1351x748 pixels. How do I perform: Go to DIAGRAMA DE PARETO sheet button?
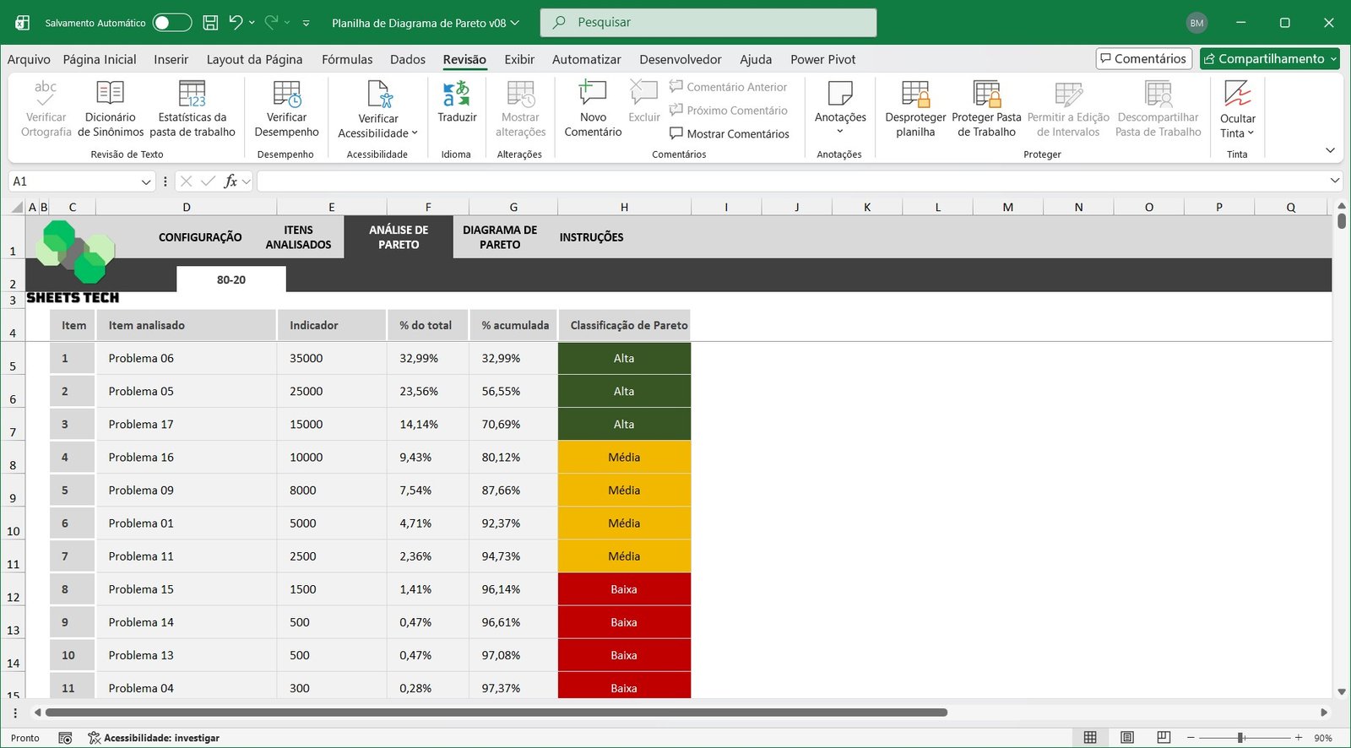[x=500, y=237]
